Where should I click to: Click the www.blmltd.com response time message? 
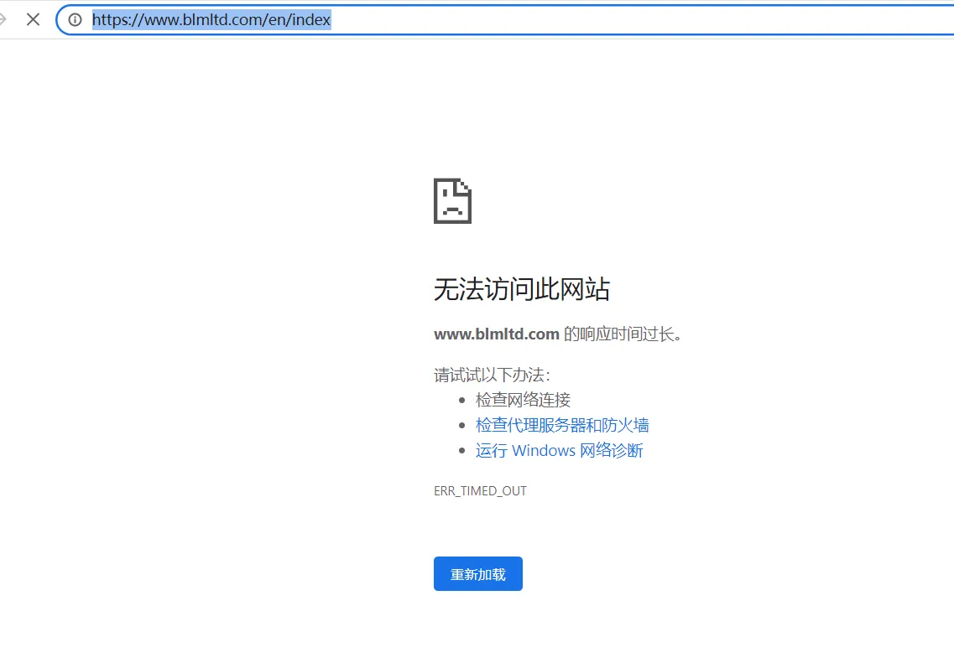558,334
